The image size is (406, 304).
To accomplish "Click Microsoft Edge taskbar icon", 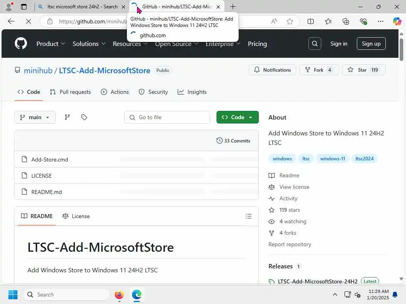I will [x=136, y=294].
